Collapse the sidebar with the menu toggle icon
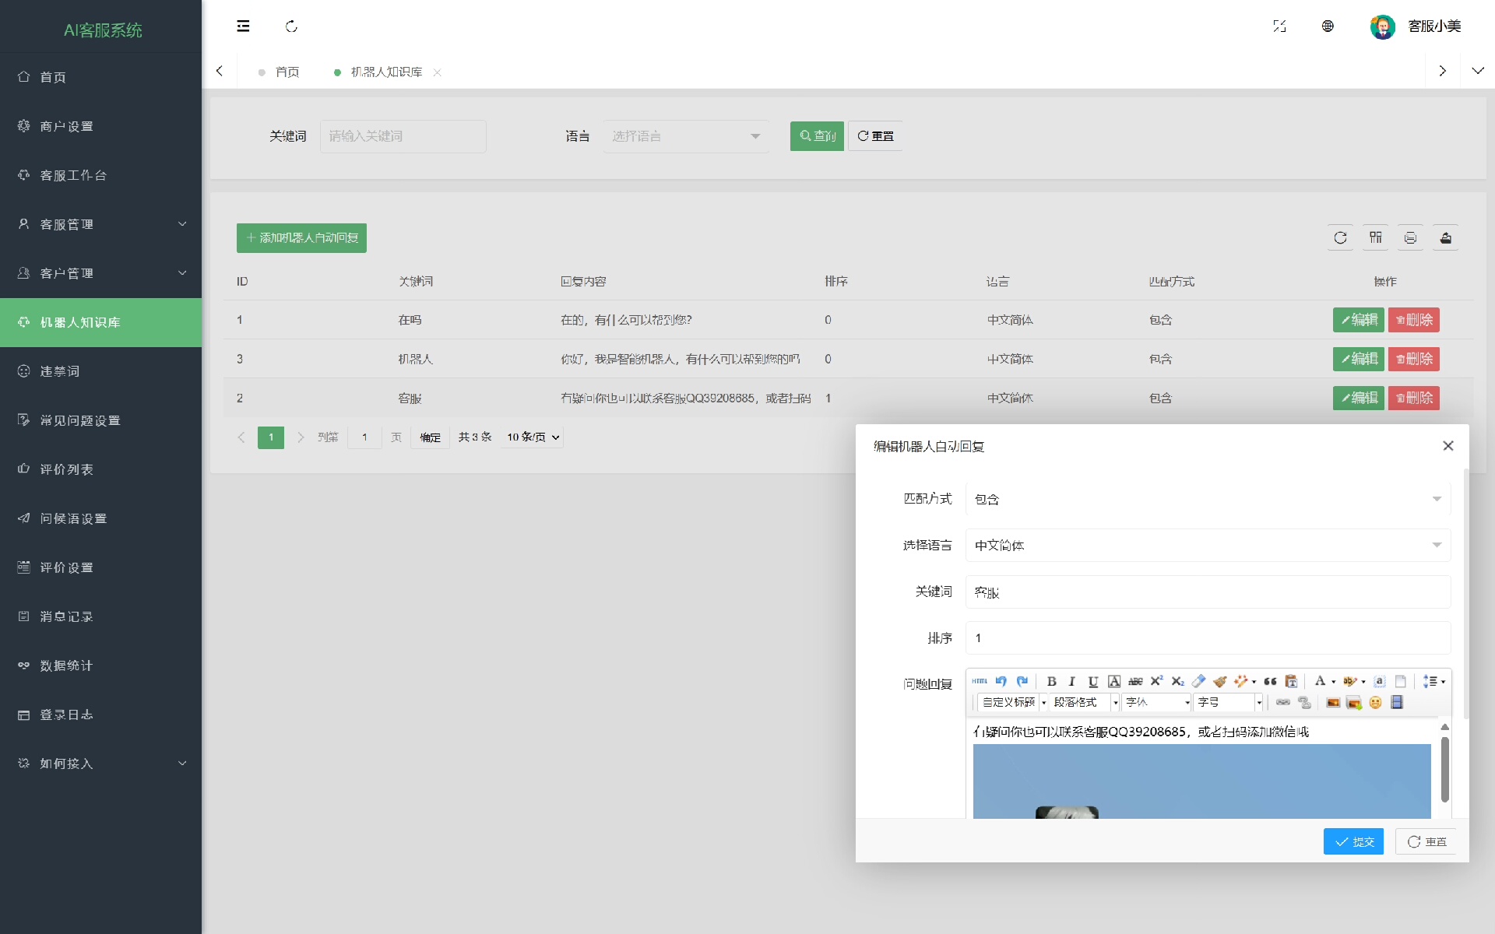1495x934 pixels. [243, 26]
